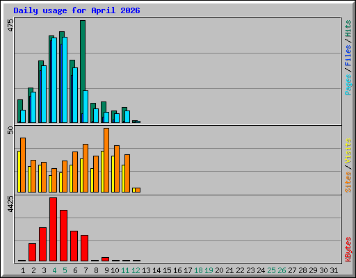
Task: Click day 15 on the x-axis
Action: 167,270
